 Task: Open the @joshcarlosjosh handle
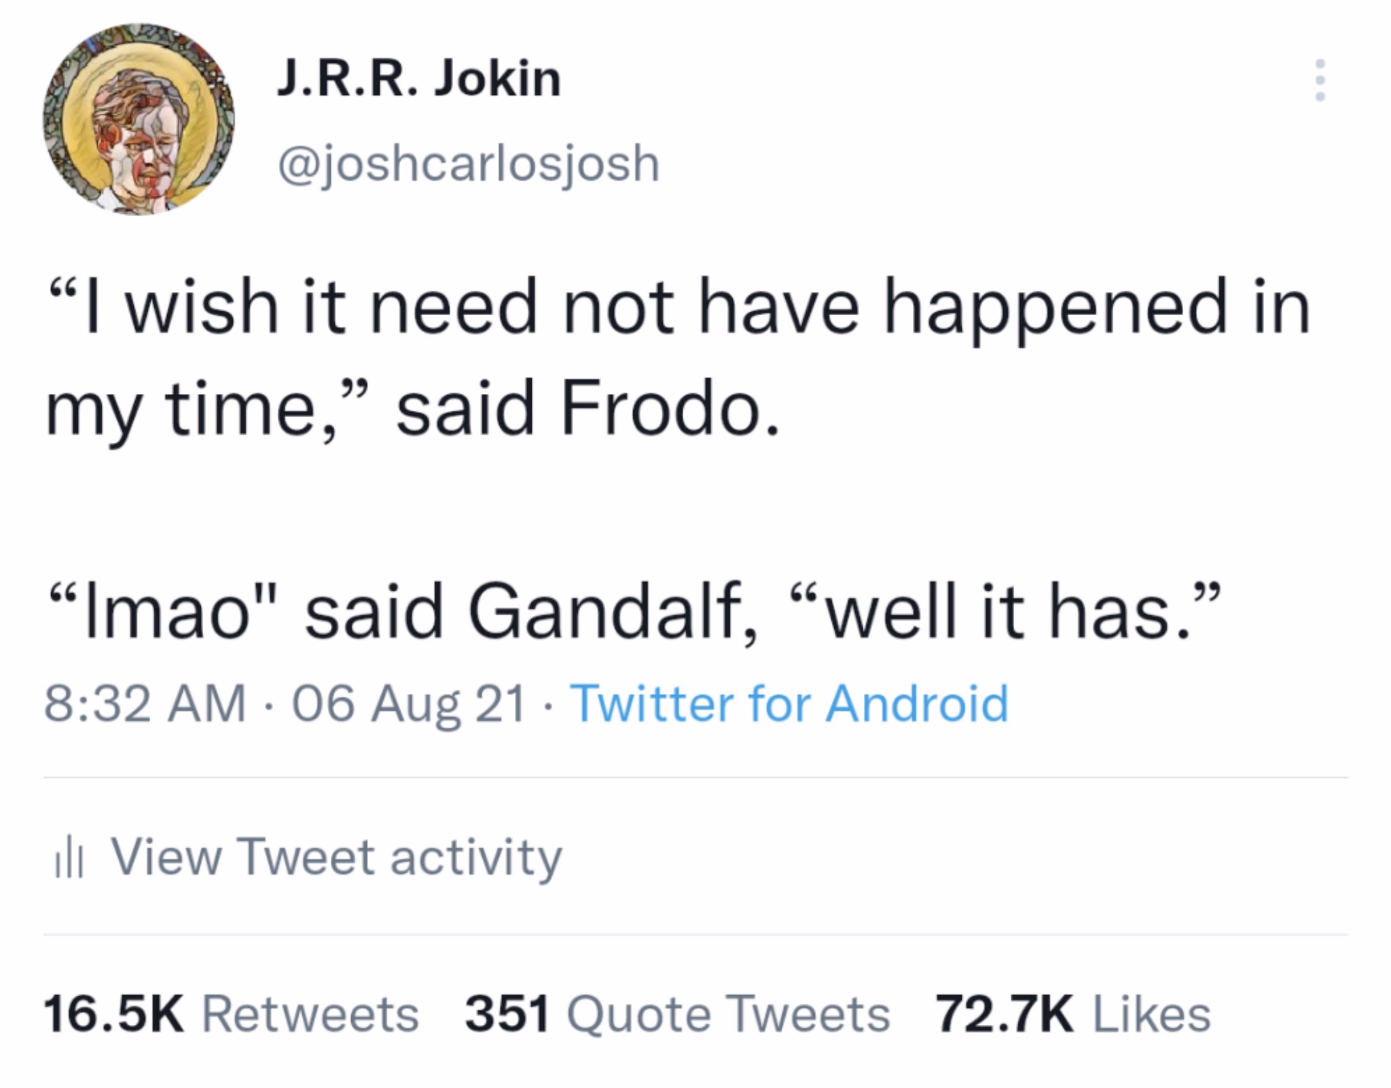pyautogui.click(x=468, y=164)
